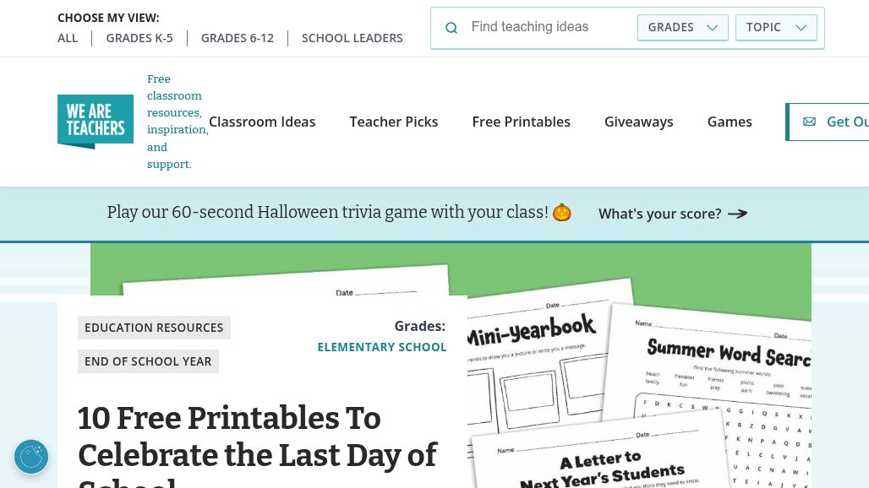869x488 pixels.
Task: Open the Mini-yearbook printable image
Action: coord(534,355)
